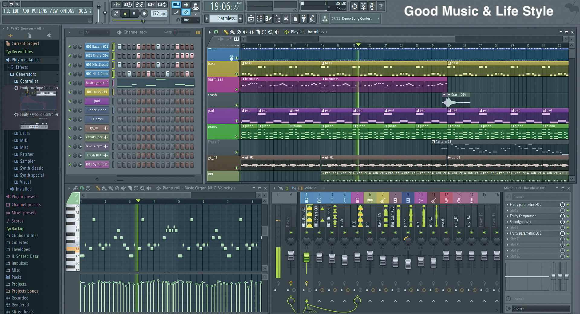Select the Playlist delete tool
The width and height of the screenshot is (580, 314).
pos(239,32)
